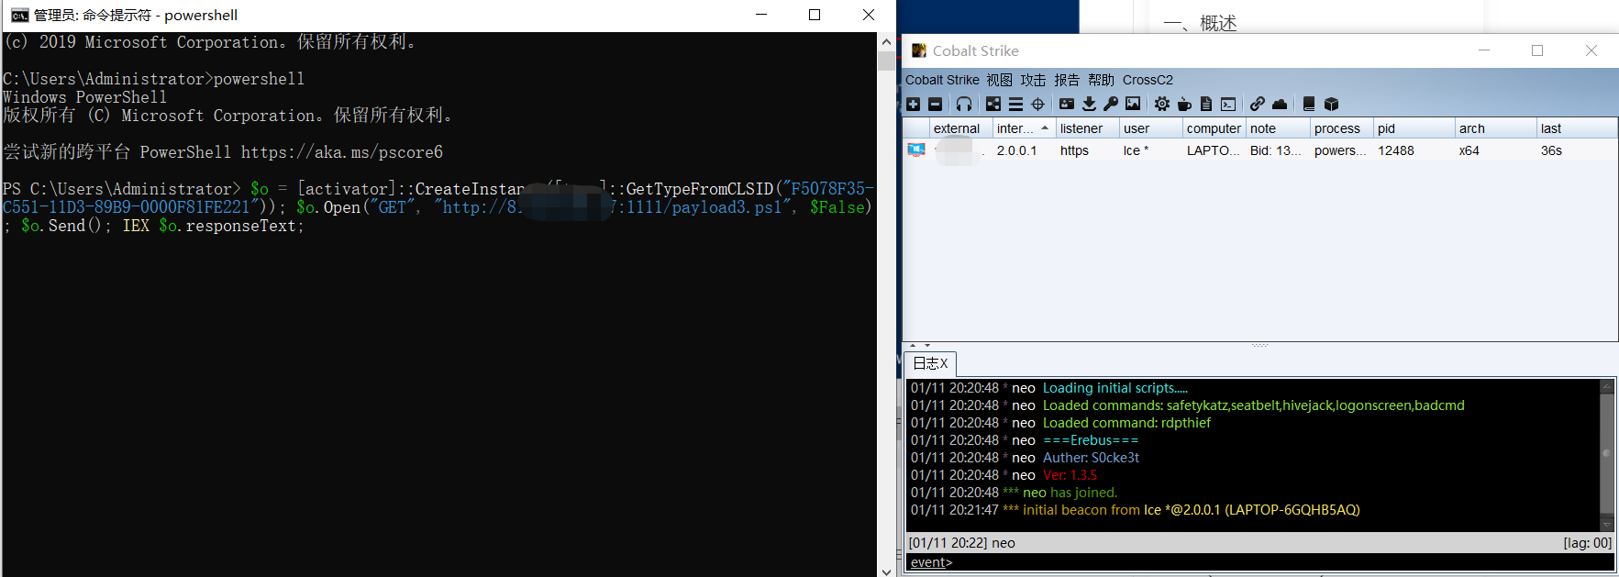1619x577 pixels.
Task: Sort by the pid column header
Action: pyautogui.click(x=1414, y=128)
